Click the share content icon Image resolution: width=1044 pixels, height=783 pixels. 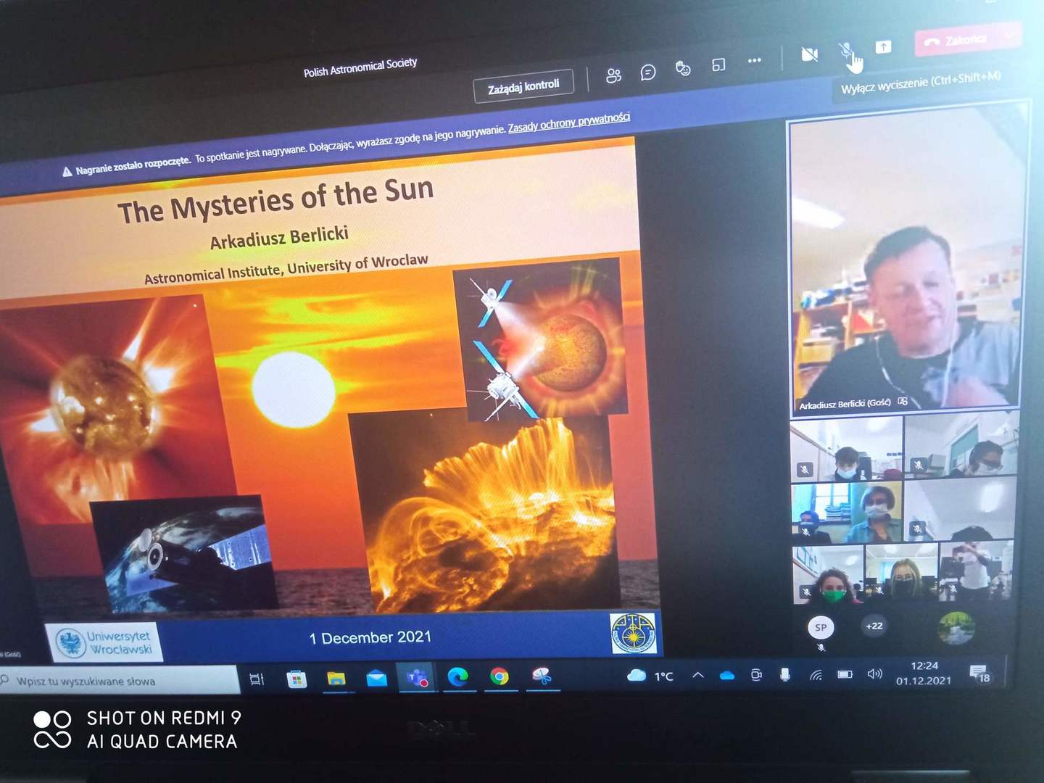pos(883,47)
